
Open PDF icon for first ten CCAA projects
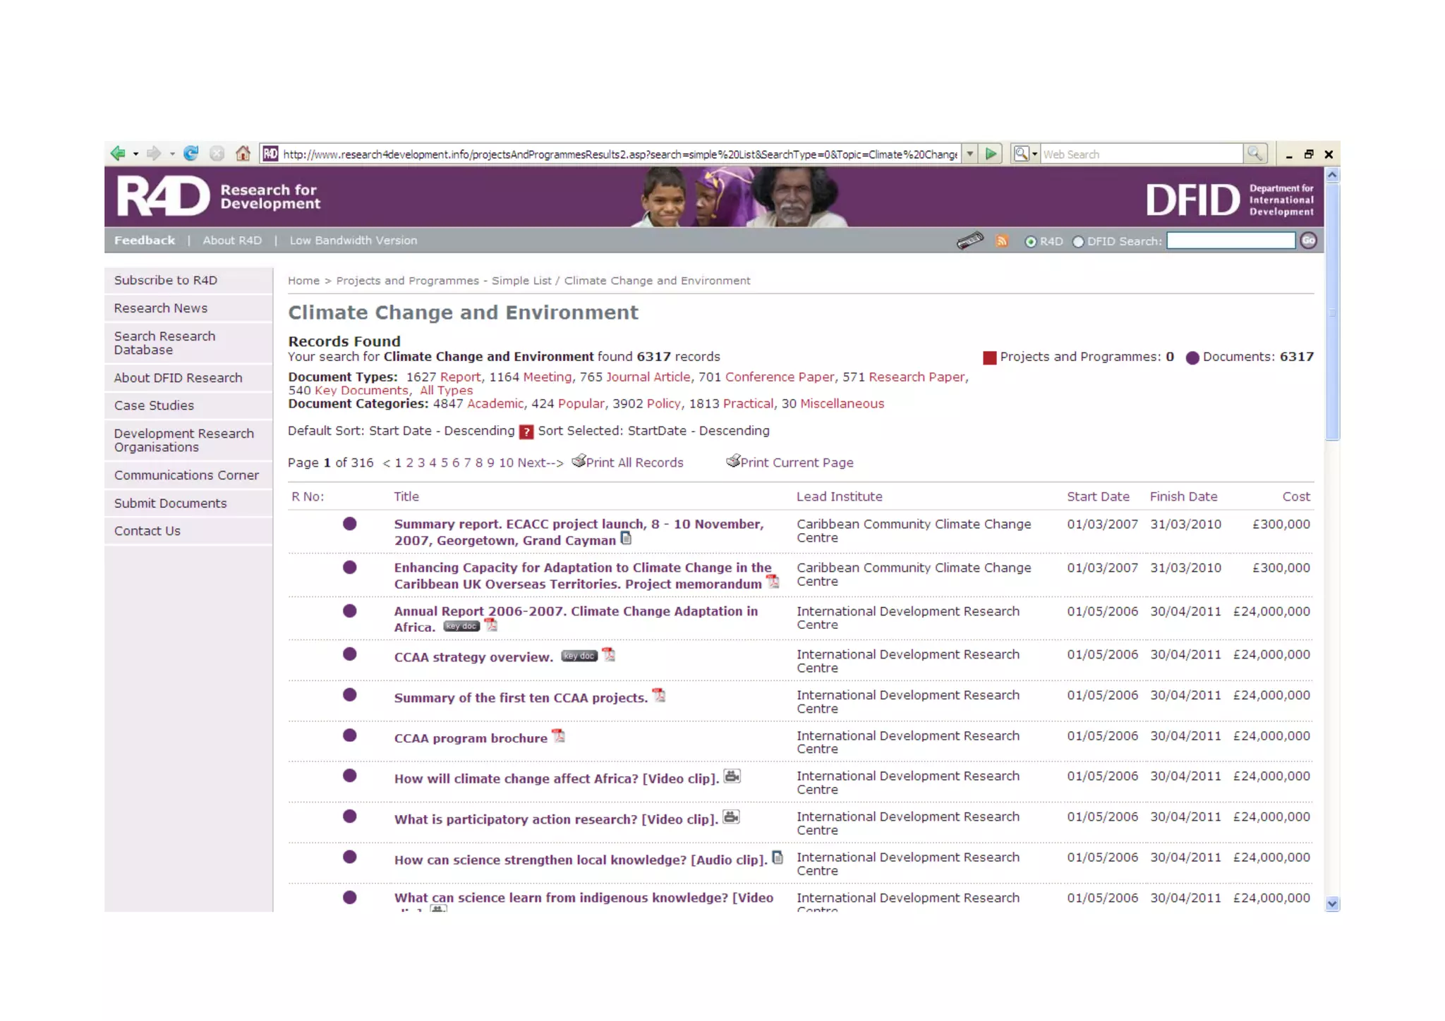[x=659, y=695]
